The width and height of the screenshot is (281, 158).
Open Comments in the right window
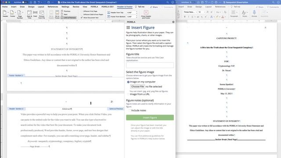pos(273,7)
